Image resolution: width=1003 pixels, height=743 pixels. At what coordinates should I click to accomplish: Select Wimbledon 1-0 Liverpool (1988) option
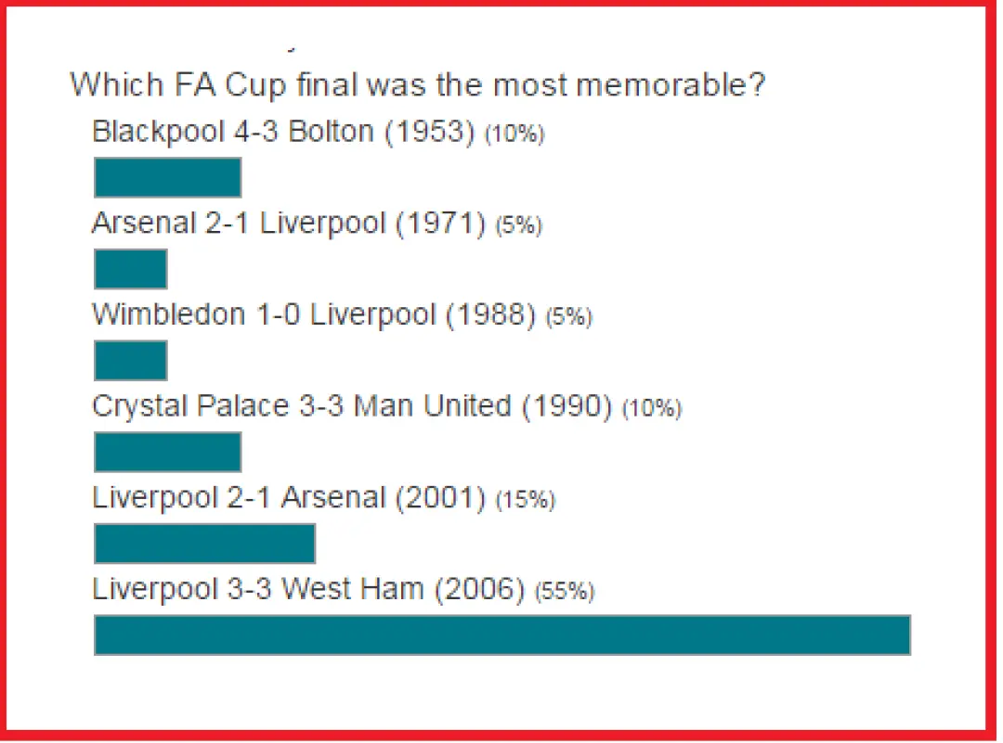click(x=314, y=315)
